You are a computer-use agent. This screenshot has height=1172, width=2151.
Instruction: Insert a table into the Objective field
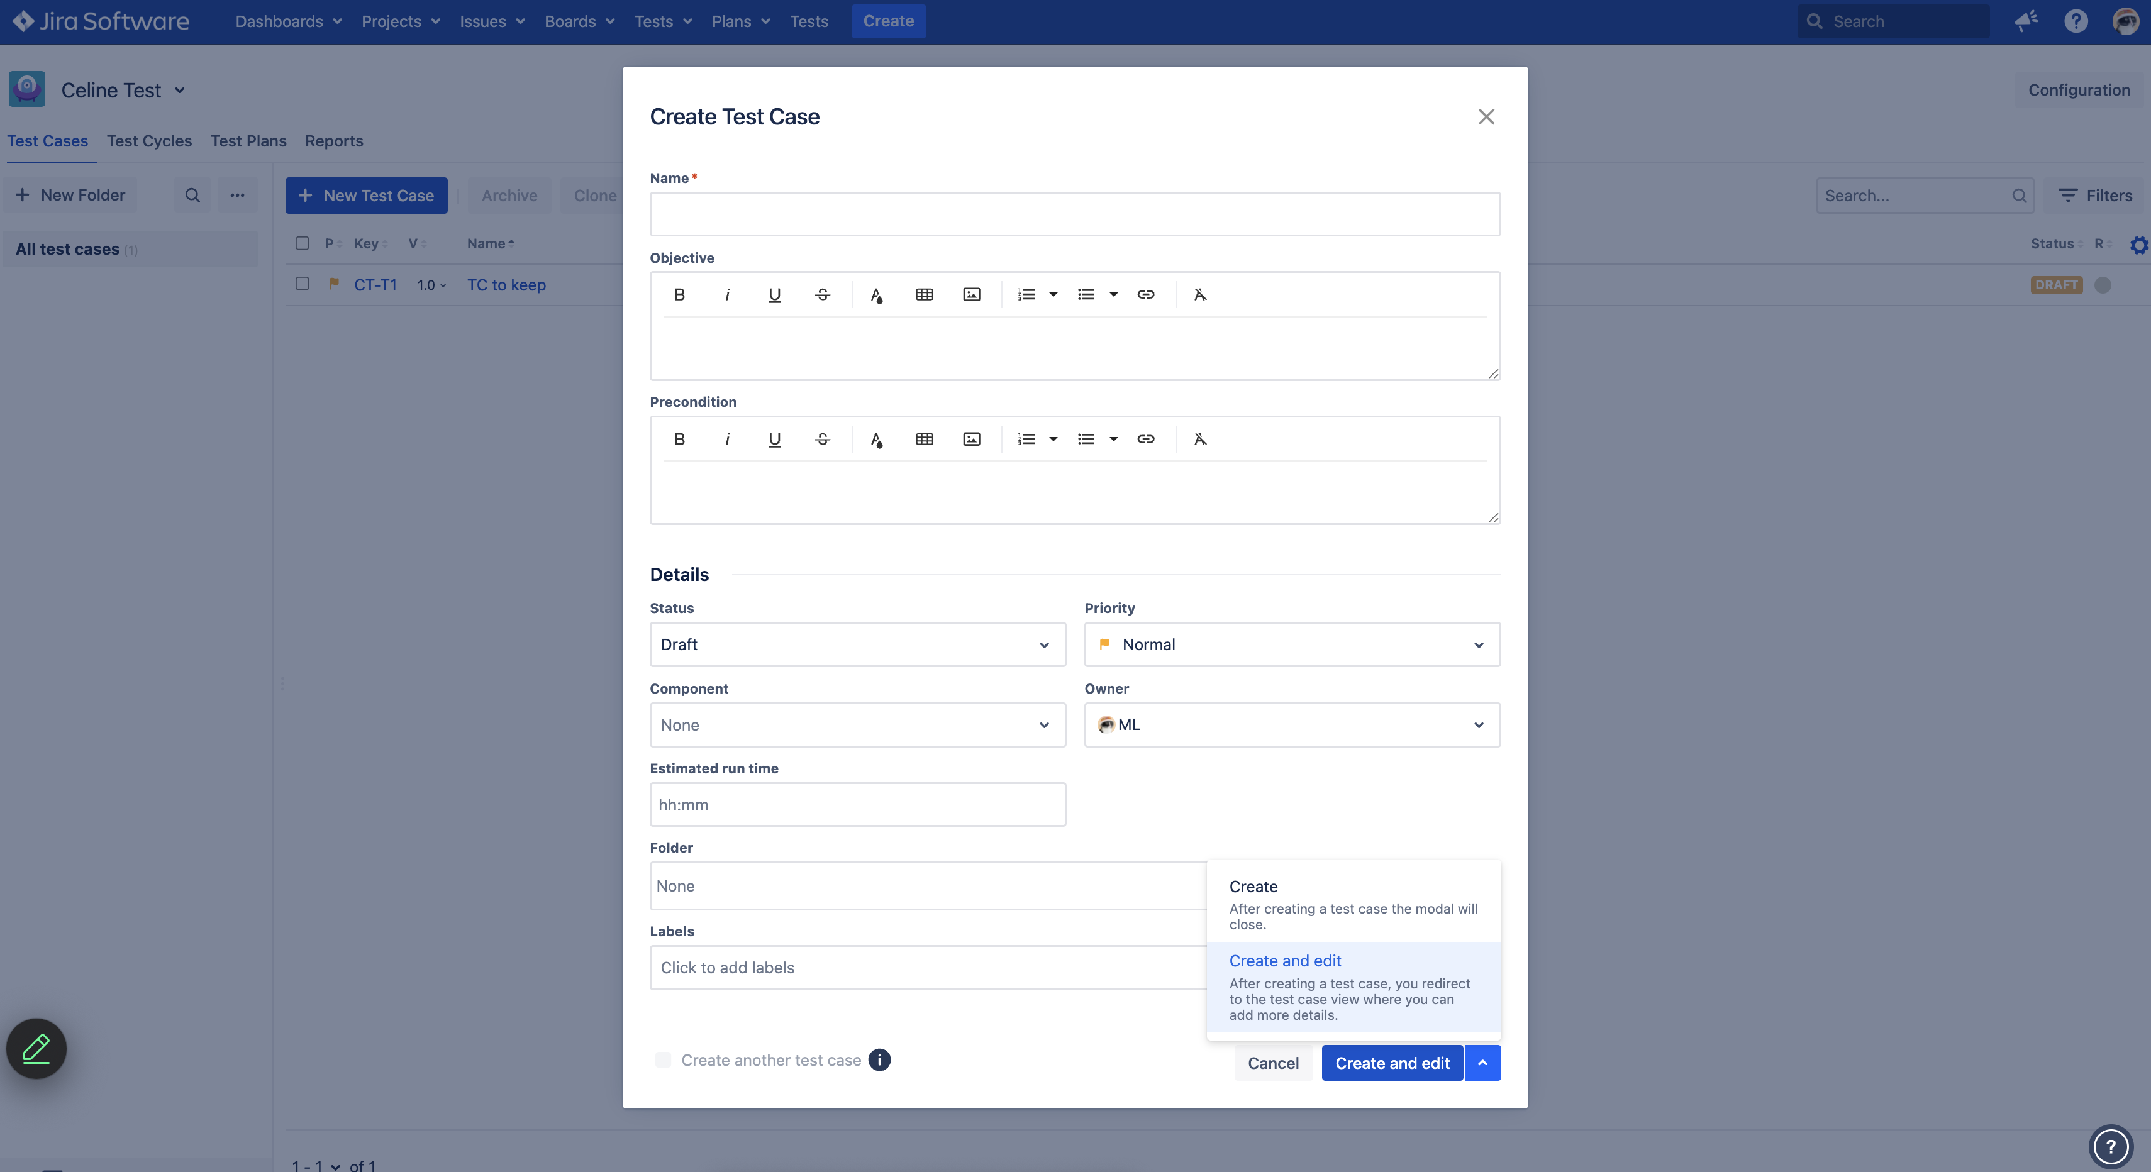point(923,294)
